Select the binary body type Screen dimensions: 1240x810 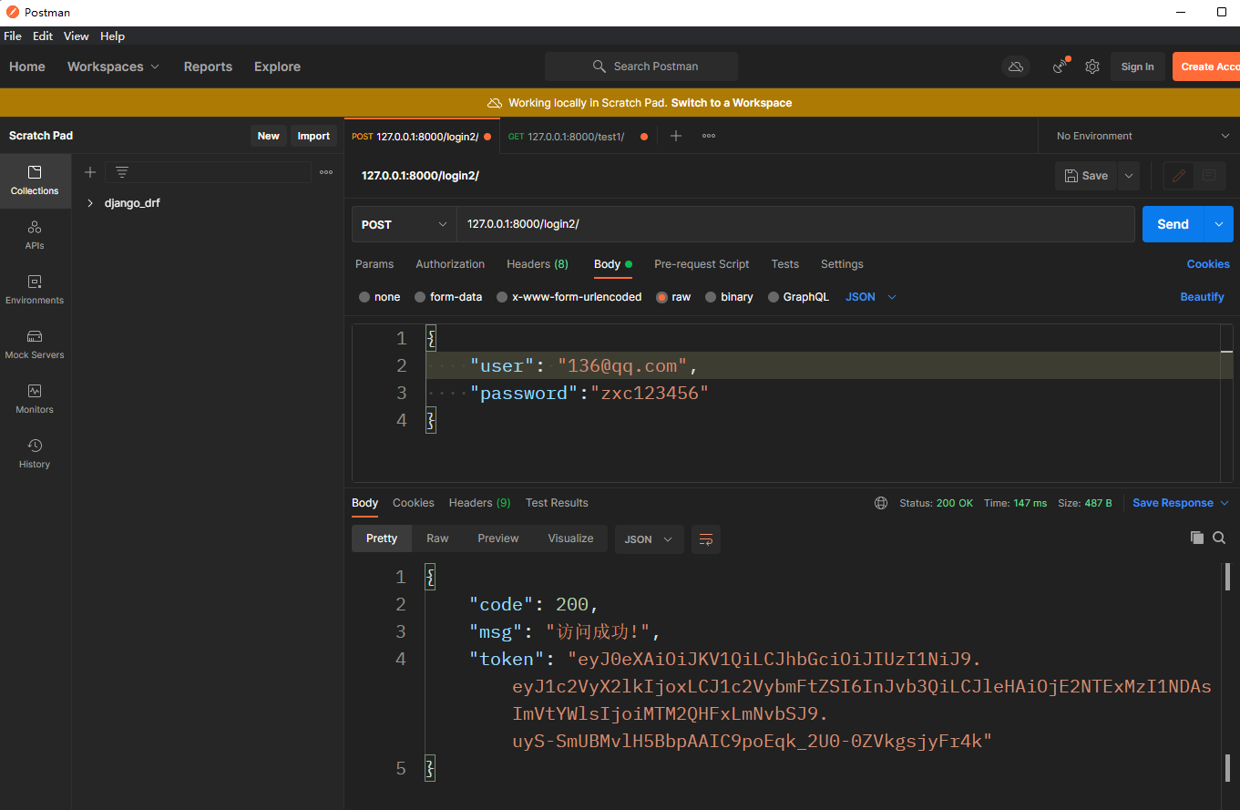(729, 297)
